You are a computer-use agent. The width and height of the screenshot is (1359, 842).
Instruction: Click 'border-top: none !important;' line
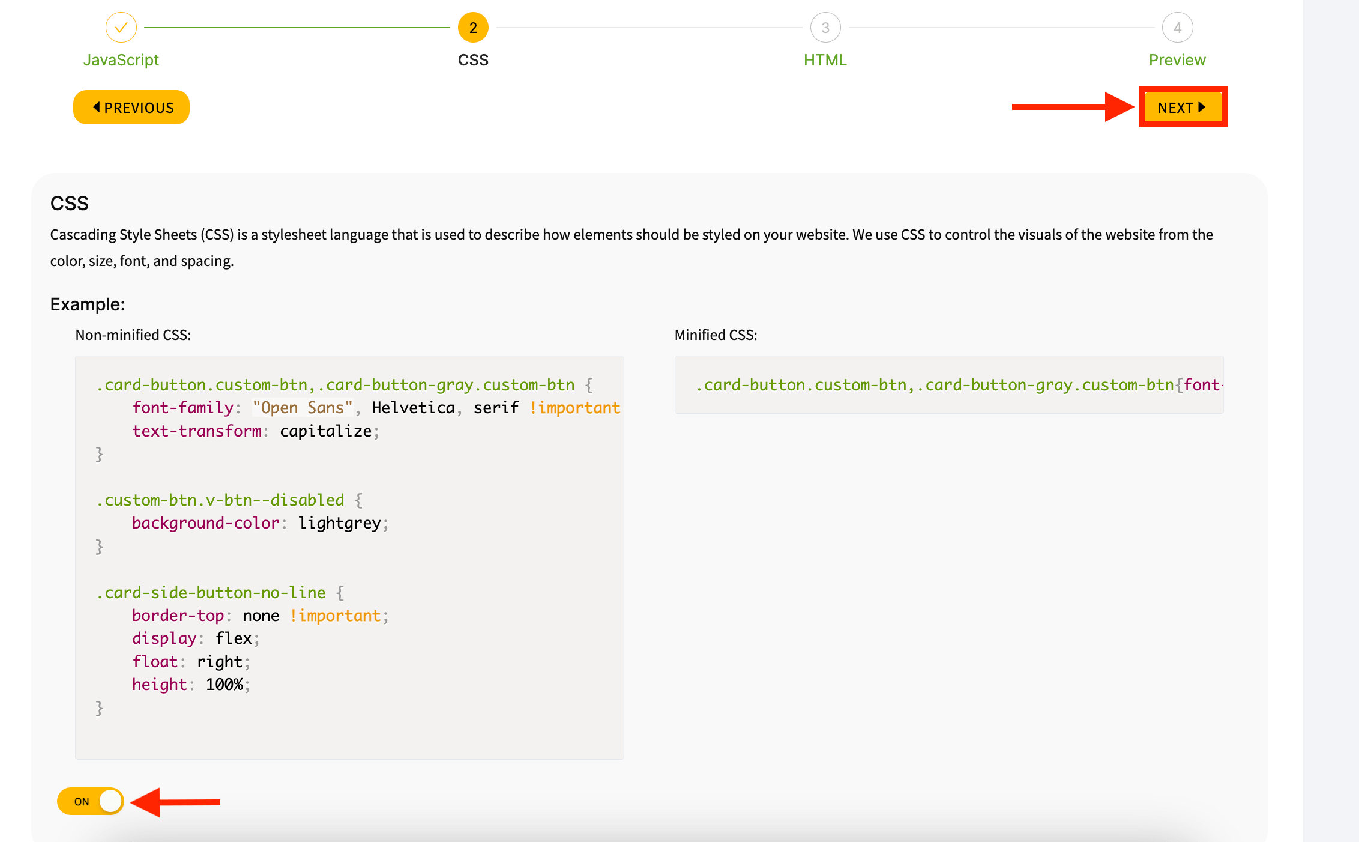[x=261, y=616]
